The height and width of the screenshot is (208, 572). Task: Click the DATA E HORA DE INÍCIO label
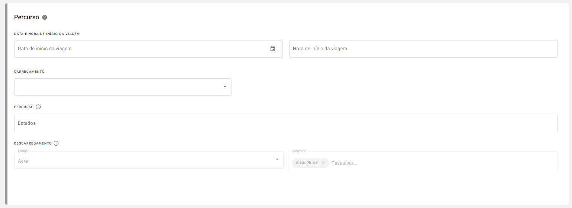[47, 34]
